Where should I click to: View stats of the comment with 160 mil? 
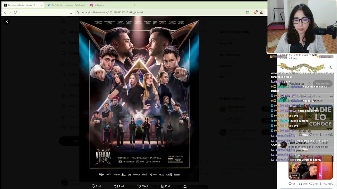pos(325,184)
